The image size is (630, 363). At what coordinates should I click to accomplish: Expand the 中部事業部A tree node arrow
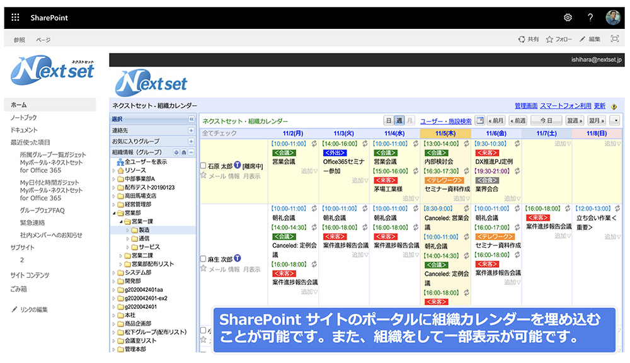coord(113,179)
